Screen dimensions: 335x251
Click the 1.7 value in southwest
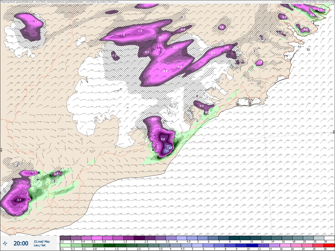[34, 173]
